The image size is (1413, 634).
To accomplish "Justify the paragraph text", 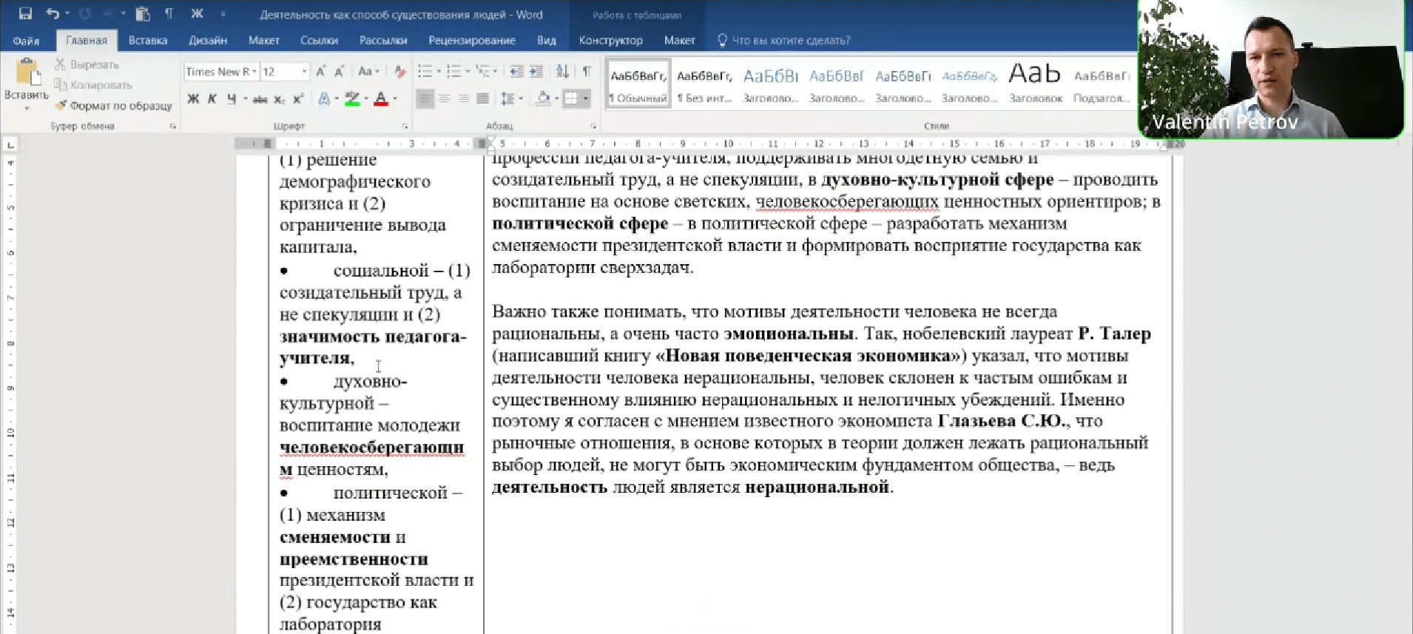I will [x=482, y=98].
